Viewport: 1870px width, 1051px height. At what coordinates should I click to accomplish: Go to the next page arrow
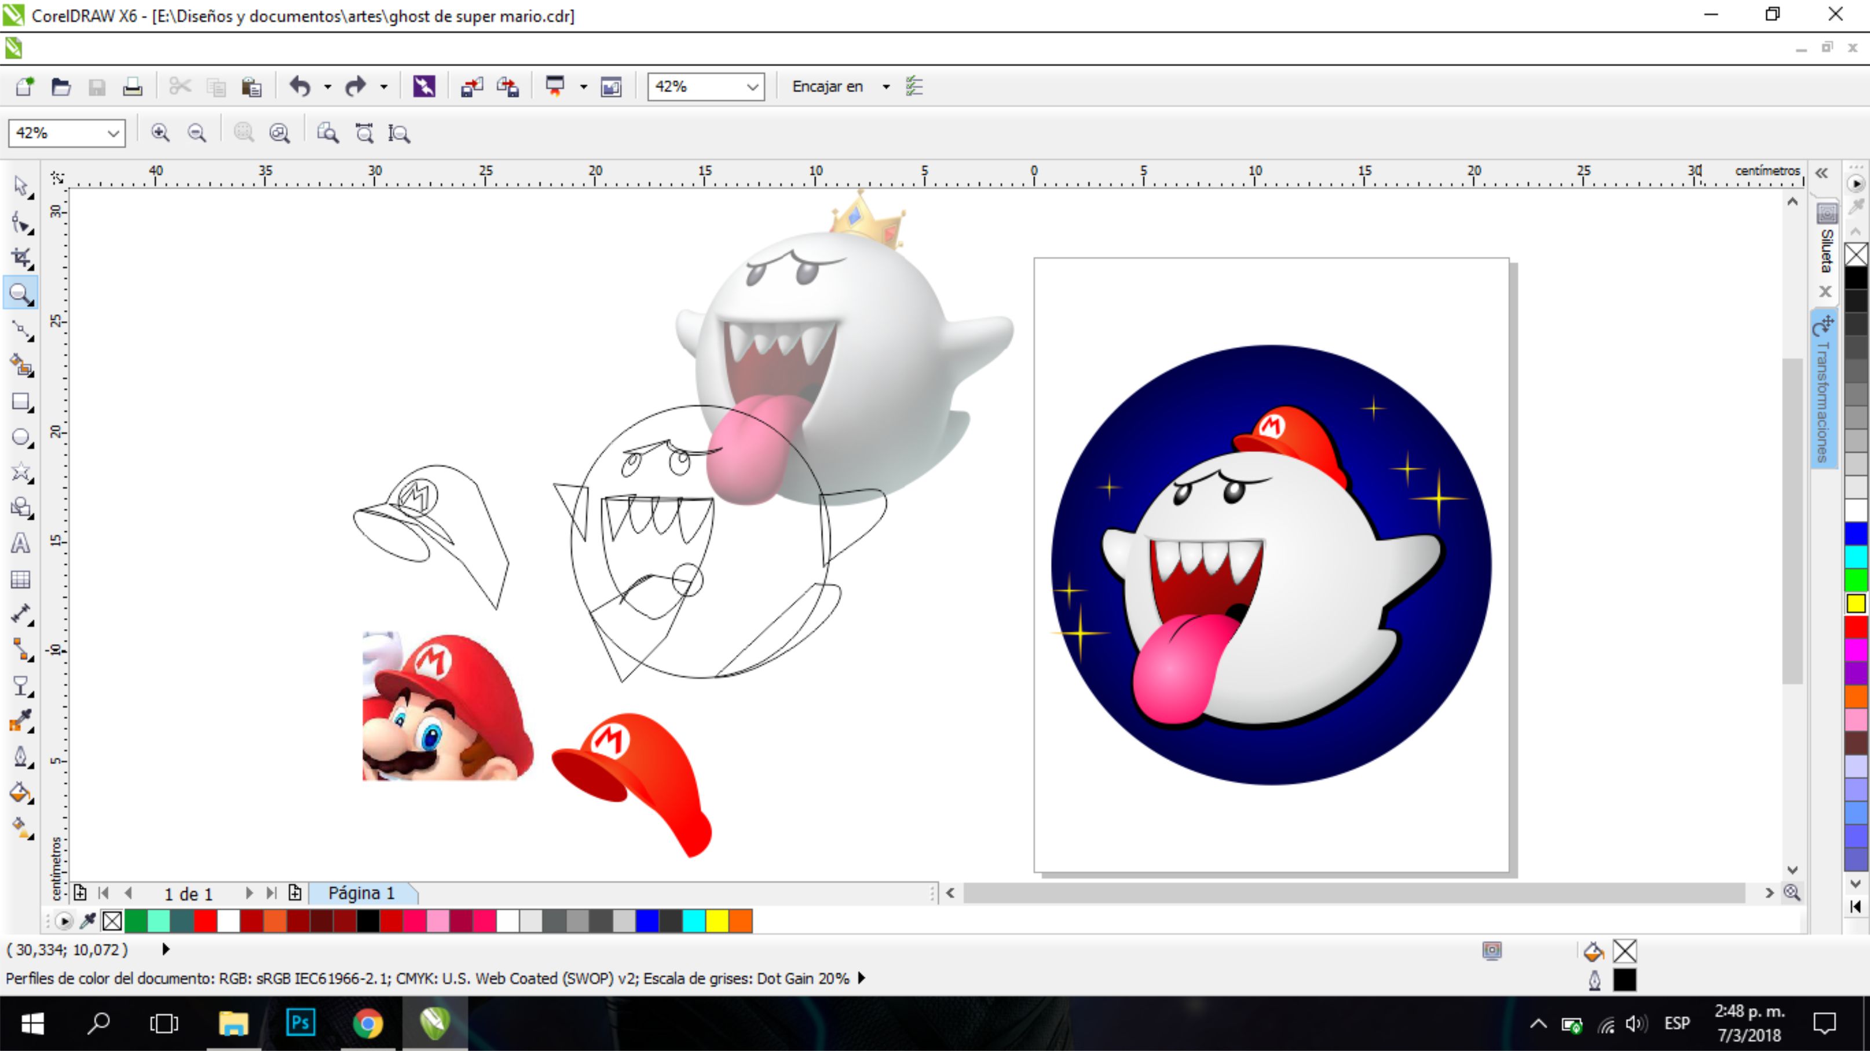[x=249, y=893]
